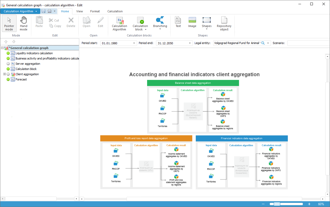The image size is (330, 207).
Task: Click the Copy icon in ribbon
Action: [51, 26]
